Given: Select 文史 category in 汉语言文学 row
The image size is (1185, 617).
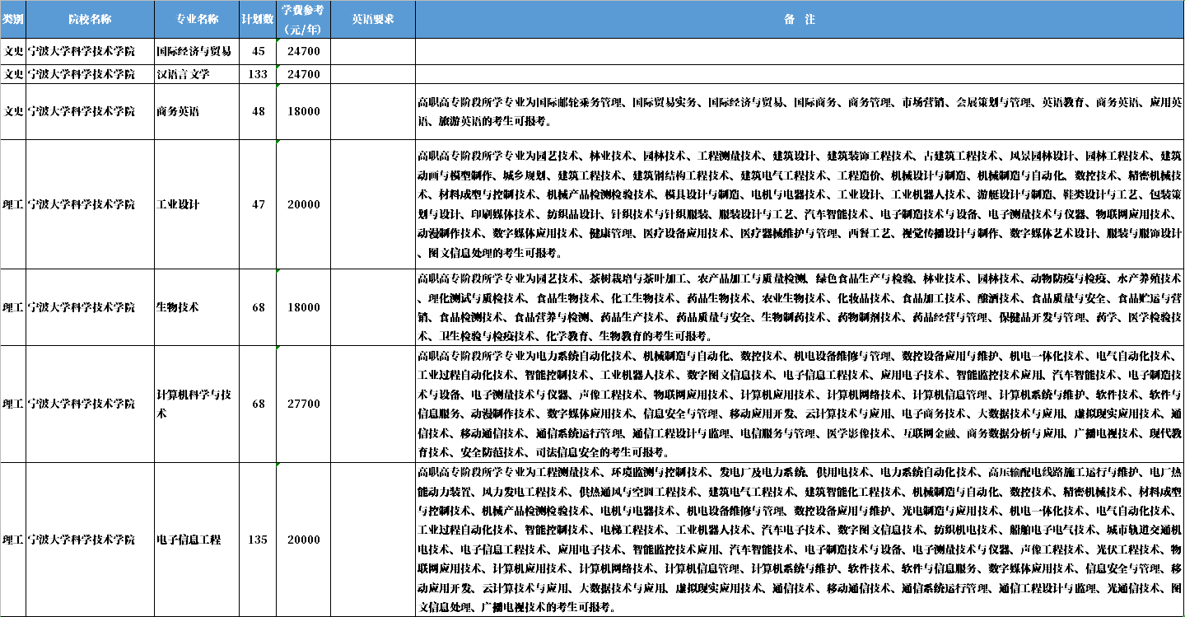Looking at the screenshot, I should click(x=12, y=74).
